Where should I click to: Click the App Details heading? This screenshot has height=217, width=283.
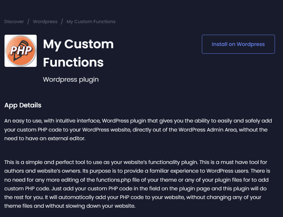click(x=23, y=105)
